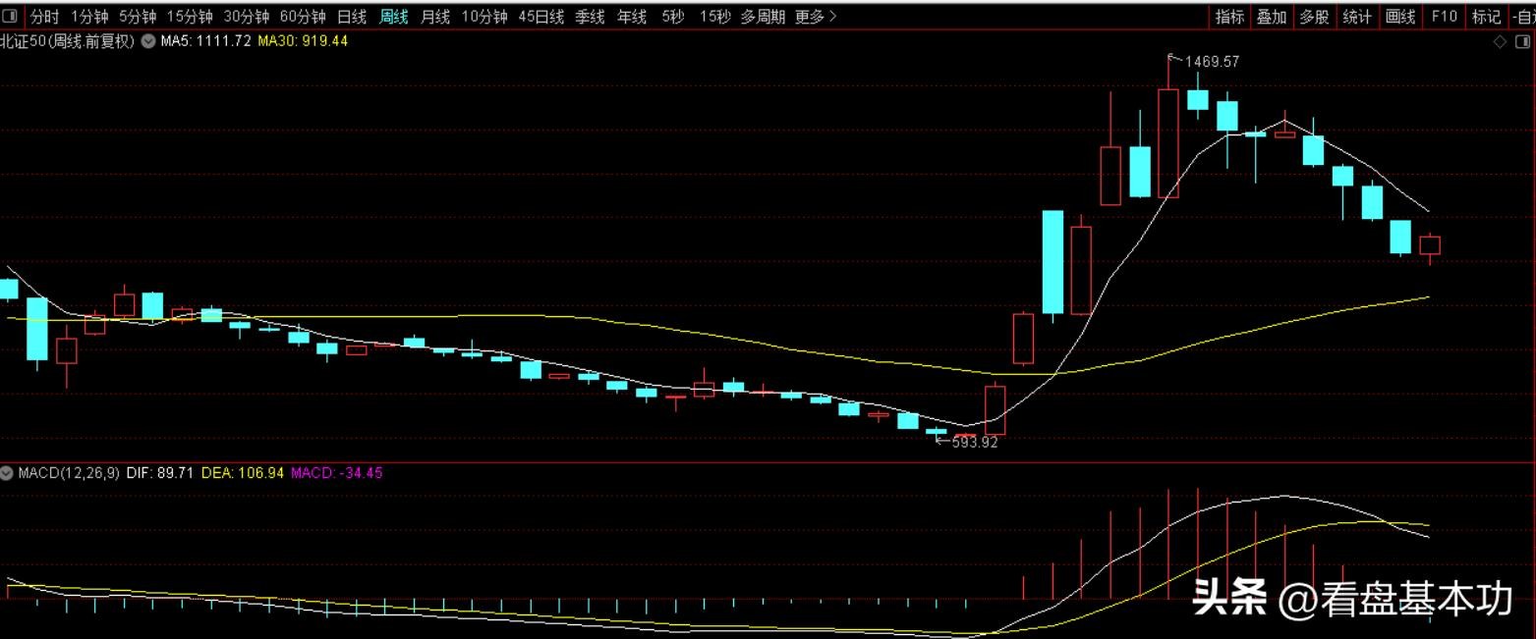Click the 统计 statistics button

click(x=1357, y=17)
